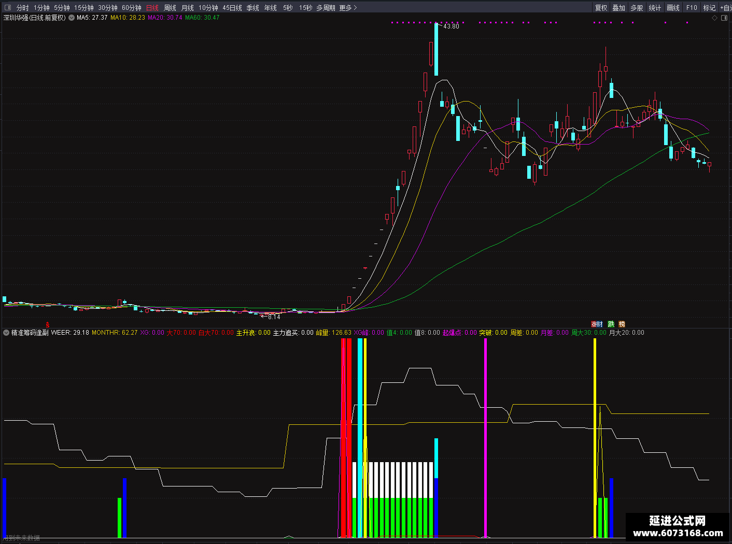Click the 43.80 high price label

pyautogui.click(x=451, y=26)
